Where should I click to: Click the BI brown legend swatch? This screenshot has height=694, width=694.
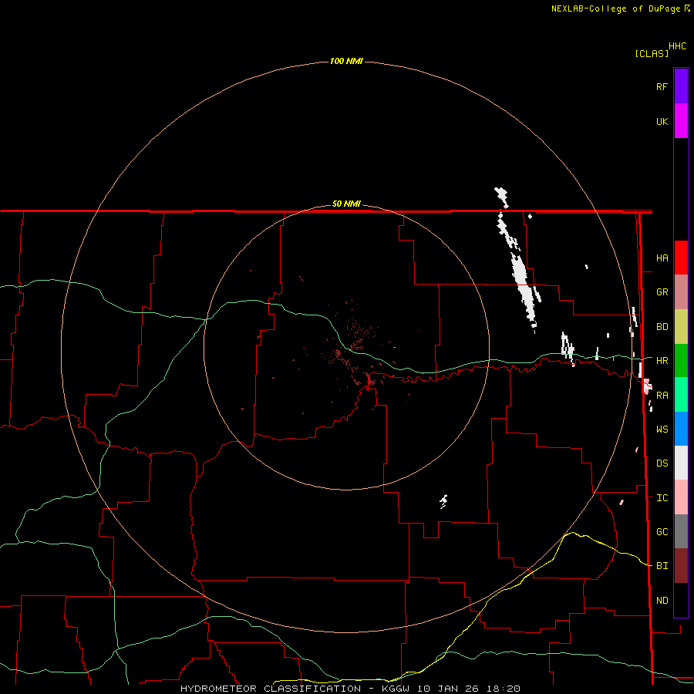point(681,566)
